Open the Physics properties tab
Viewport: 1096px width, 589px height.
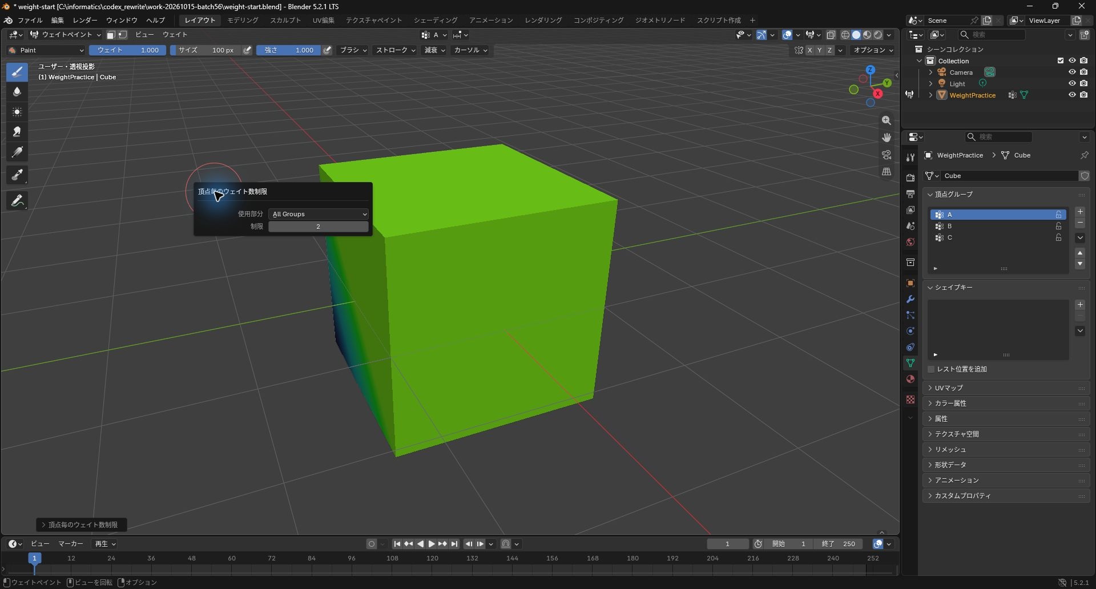click(x=910, y=331)
